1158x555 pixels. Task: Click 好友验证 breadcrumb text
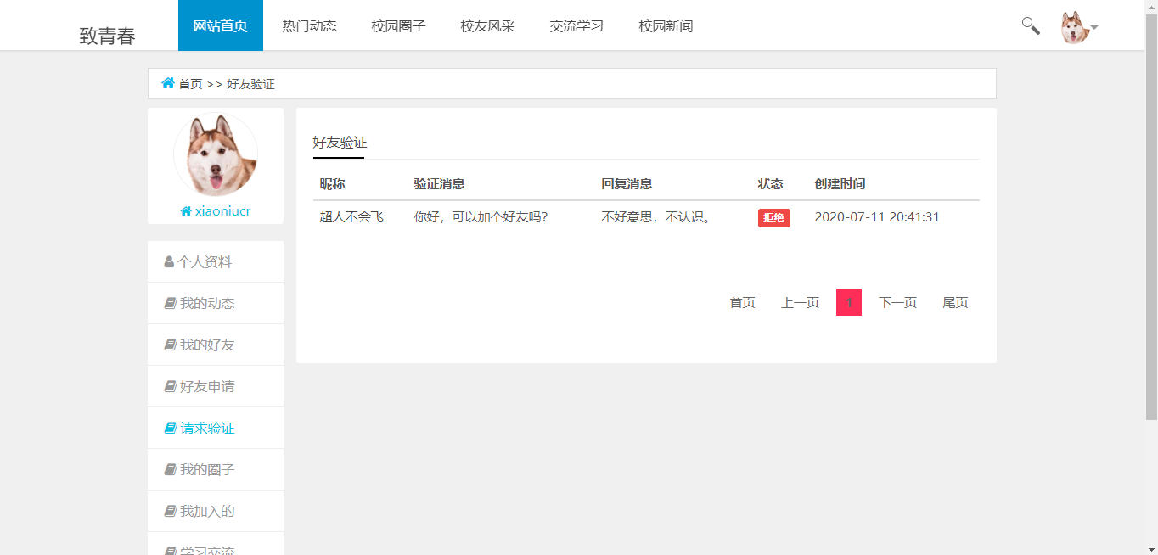coord(250,84)
